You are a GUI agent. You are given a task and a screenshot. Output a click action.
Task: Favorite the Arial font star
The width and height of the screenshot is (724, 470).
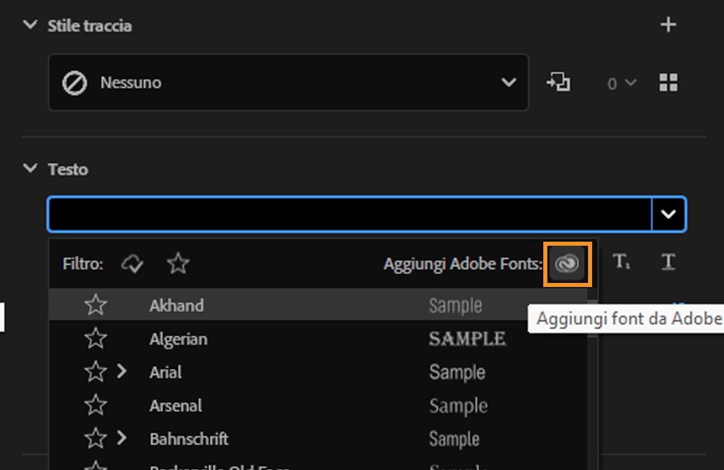click(x=96, y=372)
